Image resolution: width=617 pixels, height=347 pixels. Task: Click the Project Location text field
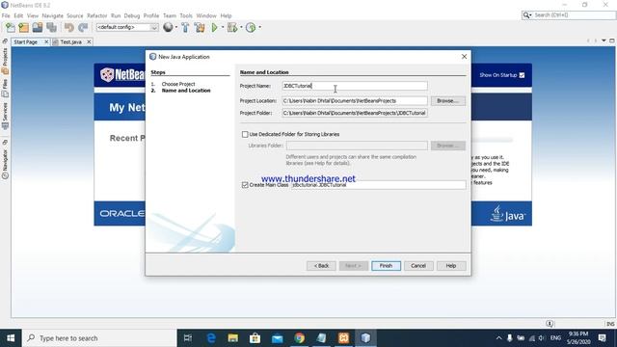[355, 101]
